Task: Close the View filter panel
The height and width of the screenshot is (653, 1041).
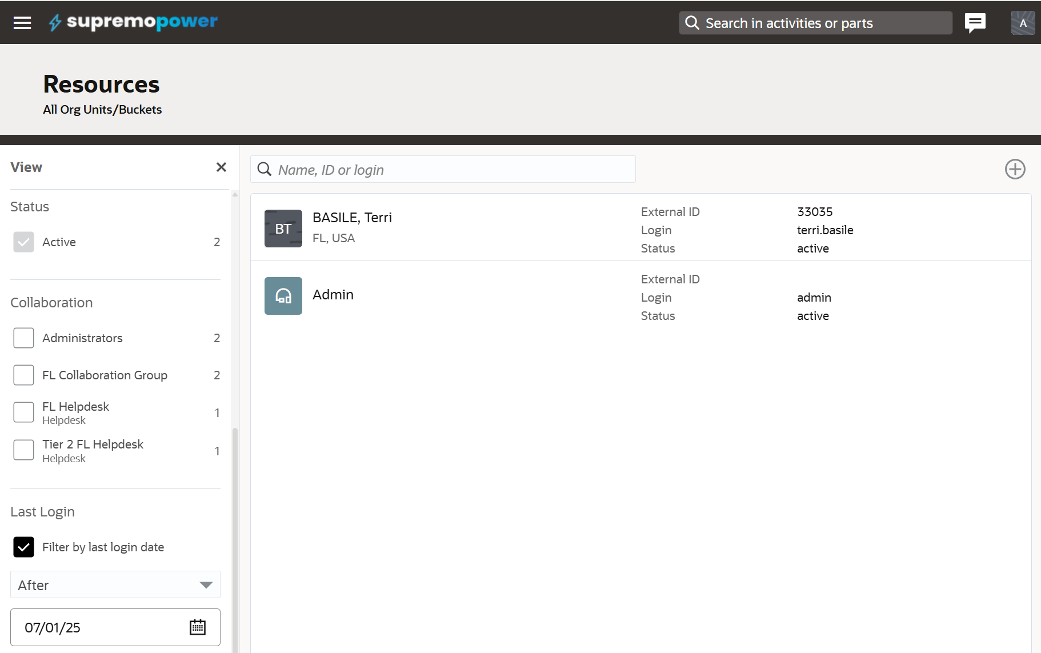Action: (x=222, y=167)
